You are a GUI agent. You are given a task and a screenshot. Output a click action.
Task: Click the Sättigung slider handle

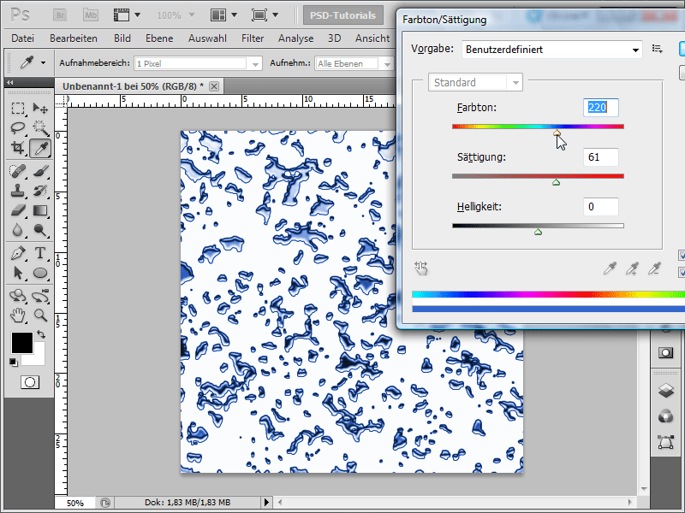coord(556,182)
